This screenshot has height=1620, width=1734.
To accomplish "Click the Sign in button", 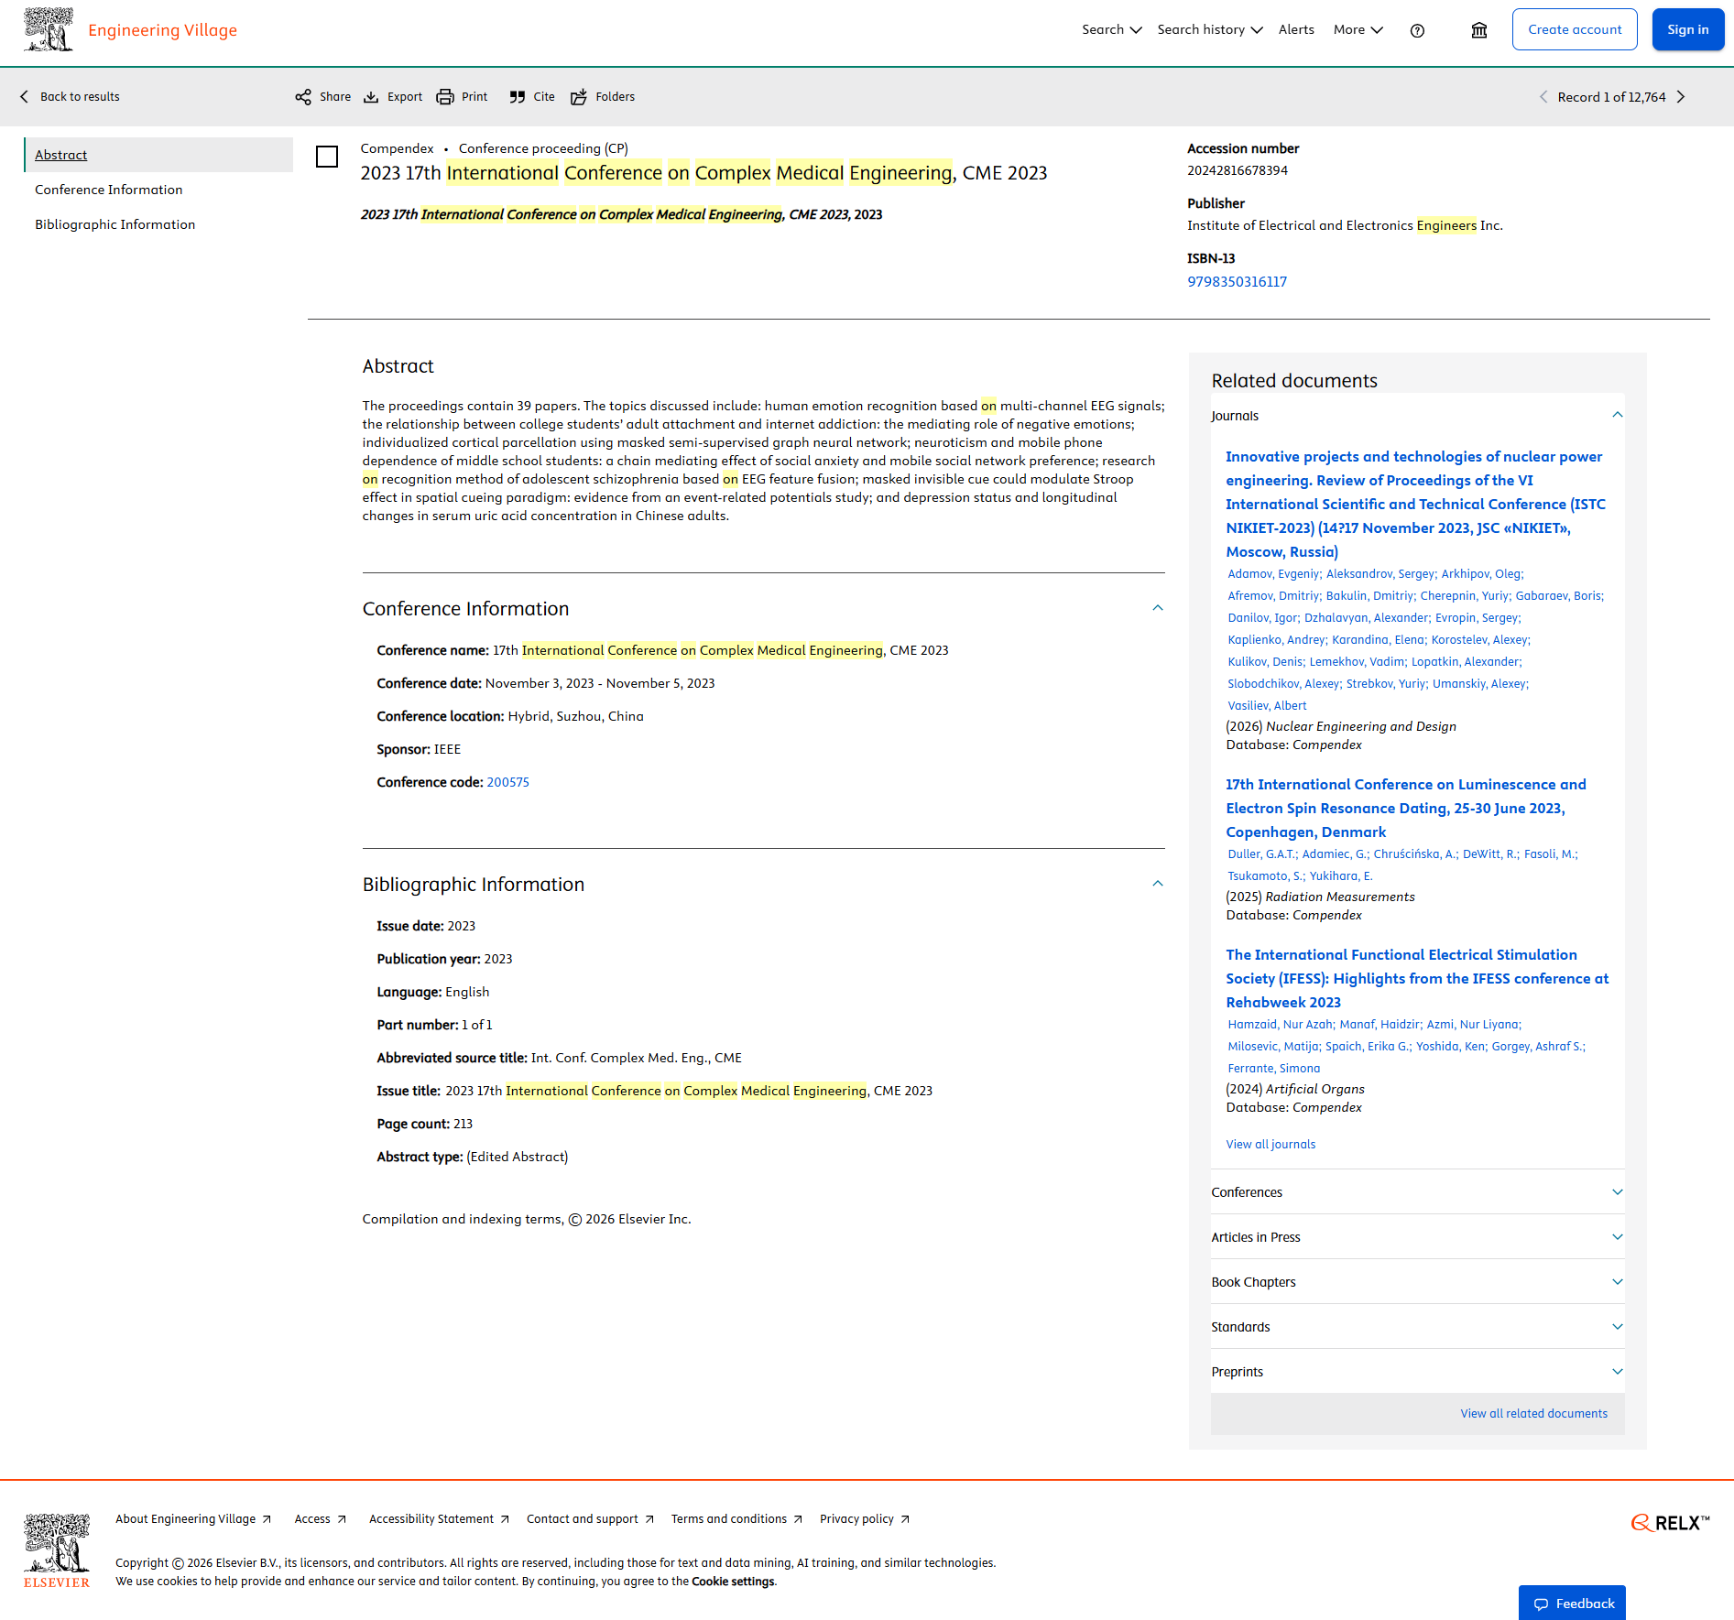I will pos(1687,30).
